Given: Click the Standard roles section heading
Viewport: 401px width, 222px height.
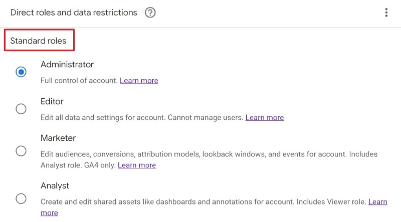Looking at the screenshot, I should click(38, 41).
